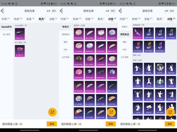Open the 装备 tab on right screen
Viewport: 177px width, 132px height.
point(148,19)
